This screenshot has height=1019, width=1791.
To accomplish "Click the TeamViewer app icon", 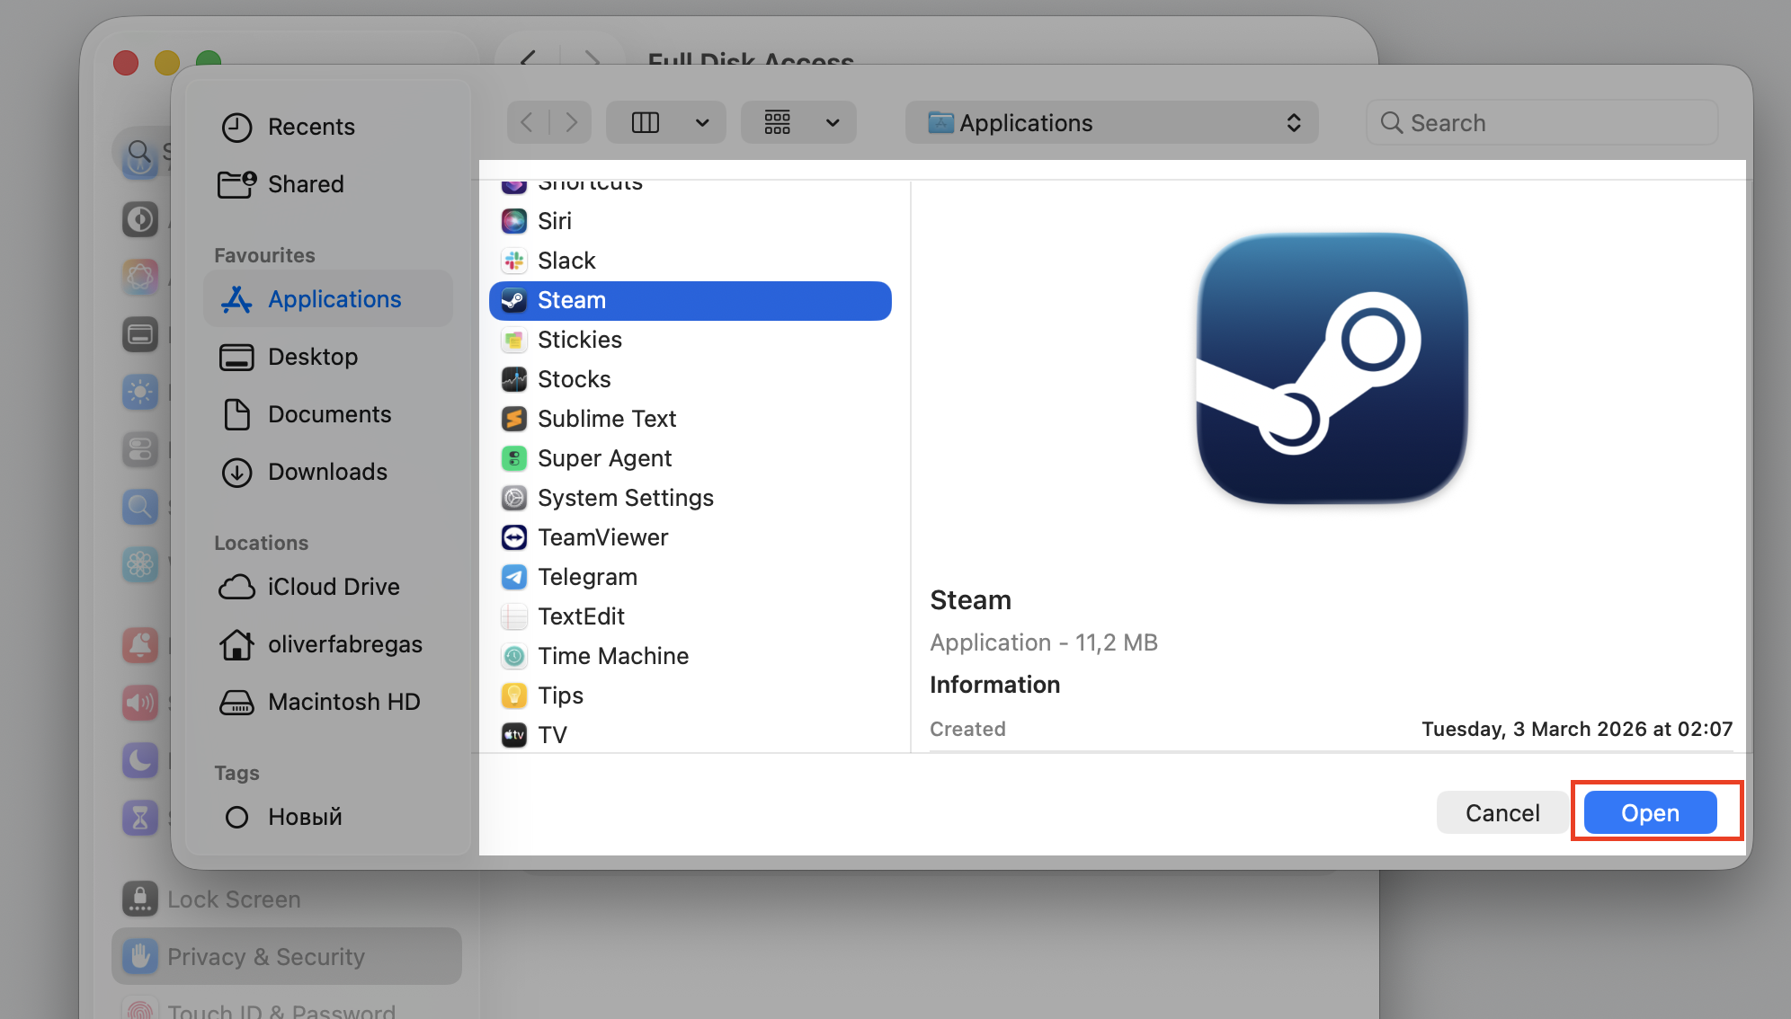I will tap(514, 537).
